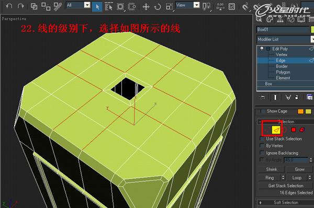Select the Box base object in stack
This screenshot has width=314, height=208.
268,84
